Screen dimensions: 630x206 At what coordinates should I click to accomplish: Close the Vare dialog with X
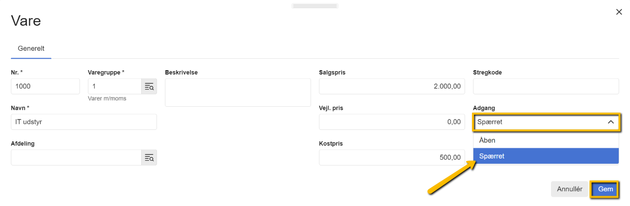619,12
